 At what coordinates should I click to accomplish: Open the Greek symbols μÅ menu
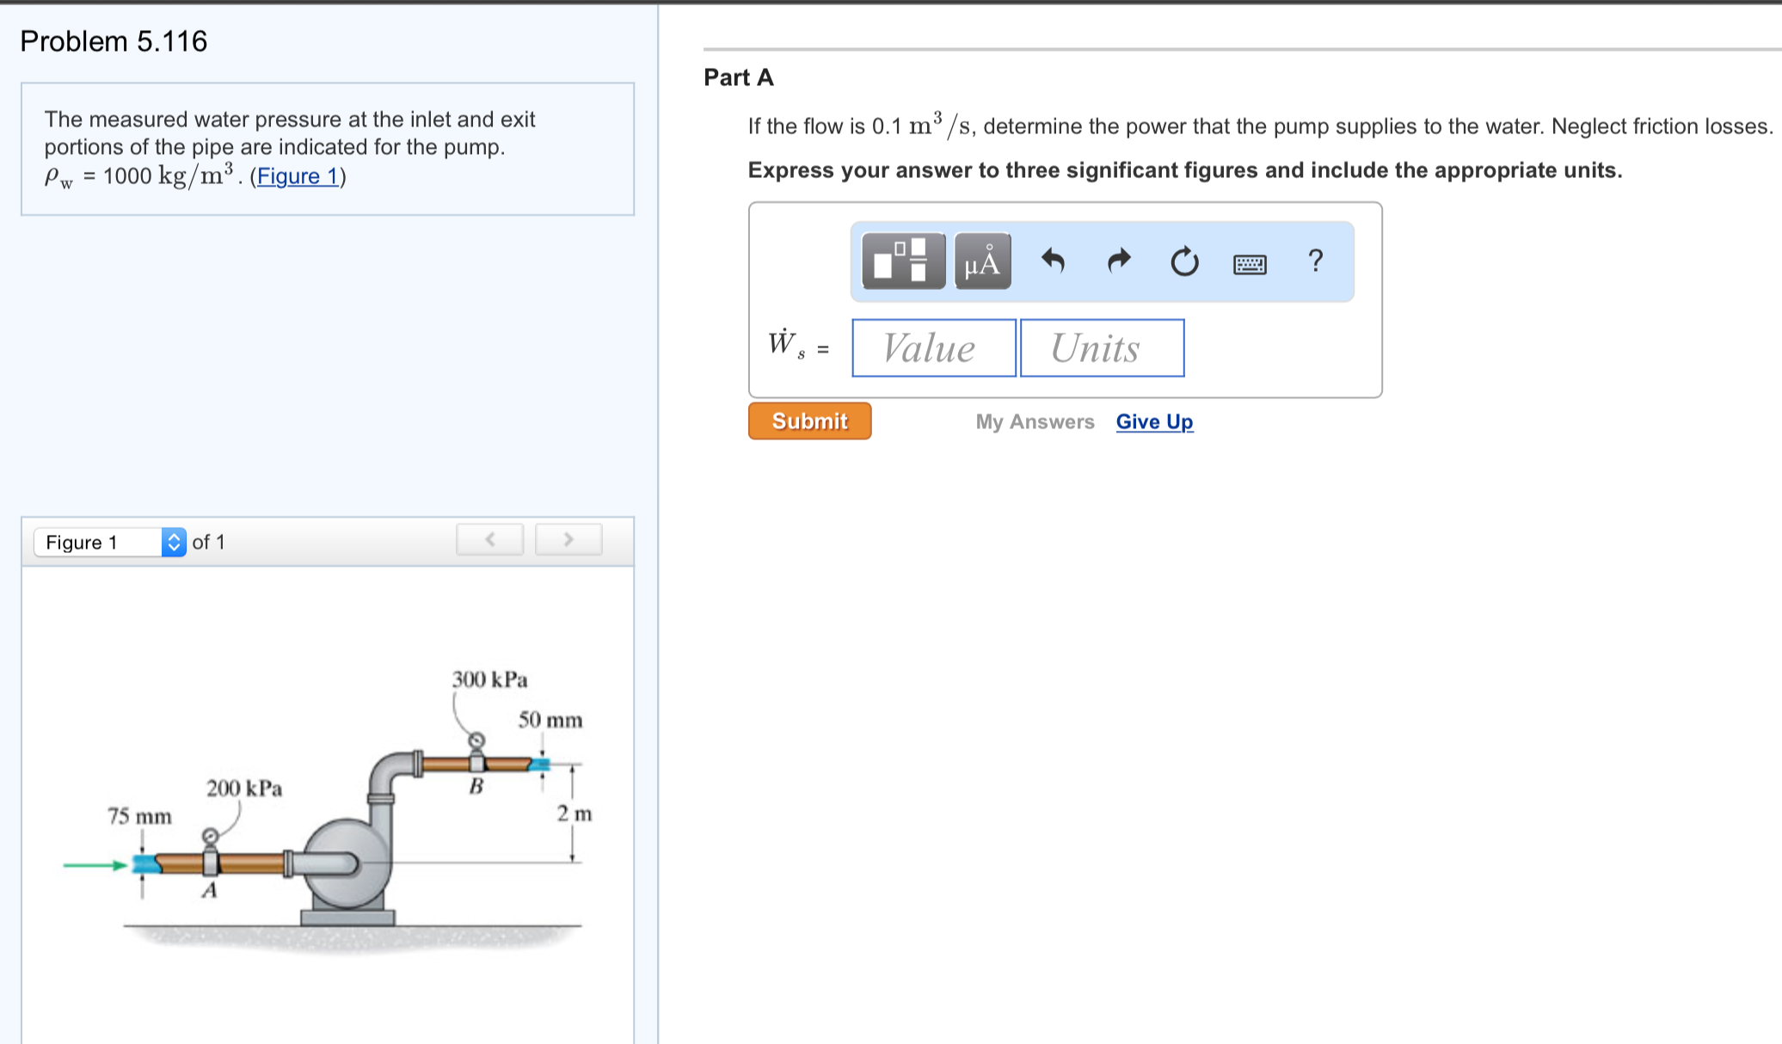[982, 261]
